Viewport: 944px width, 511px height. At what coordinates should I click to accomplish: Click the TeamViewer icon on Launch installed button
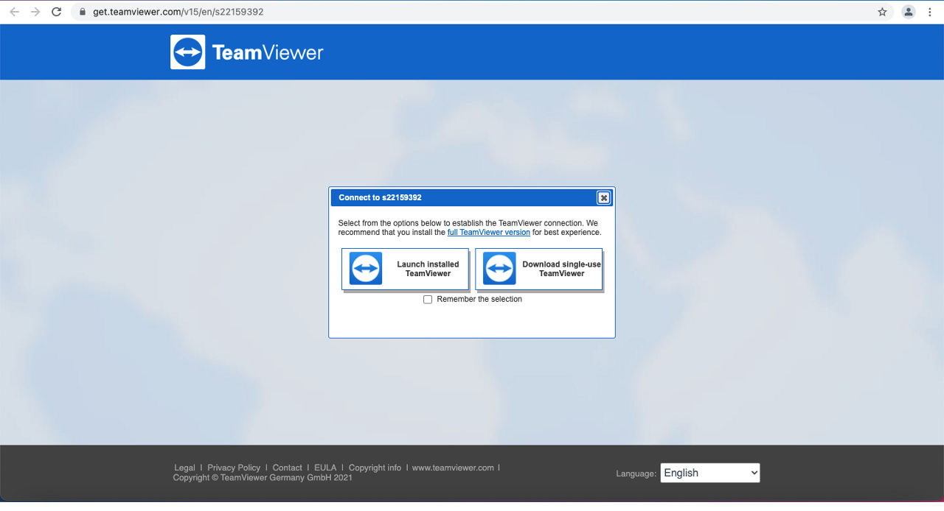coord(366,269)
